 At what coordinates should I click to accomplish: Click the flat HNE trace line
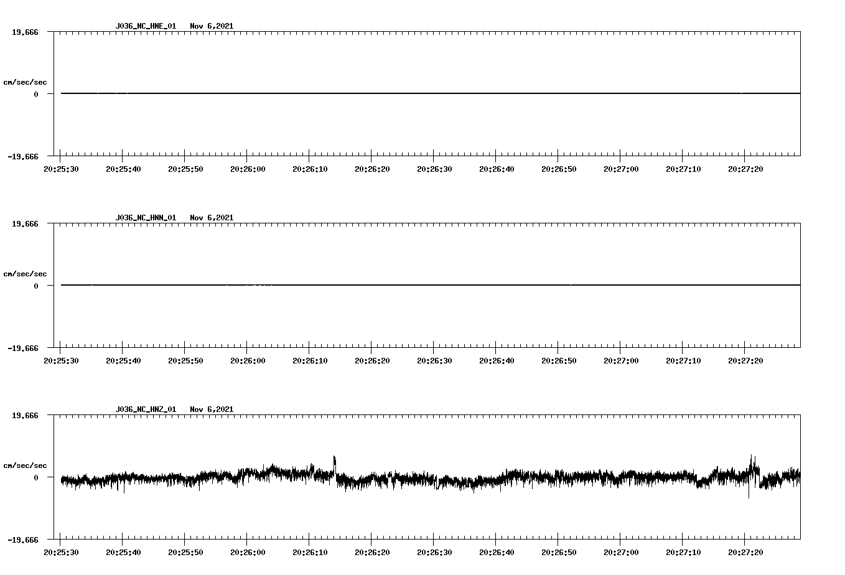tap(431, 93)
